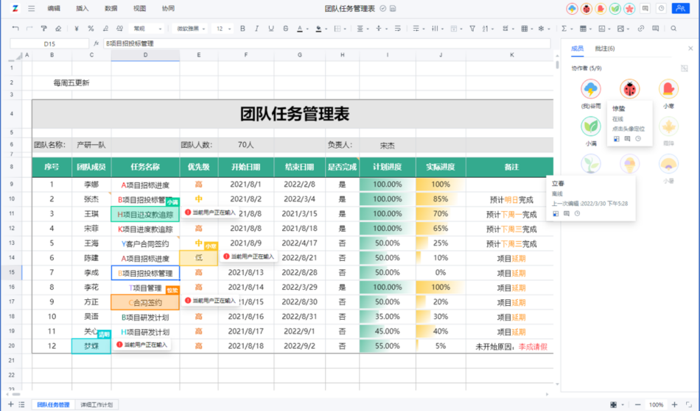Click the font color A swatch

tap(300, 29)
